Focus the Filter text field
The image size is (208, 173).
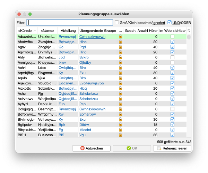70,22
